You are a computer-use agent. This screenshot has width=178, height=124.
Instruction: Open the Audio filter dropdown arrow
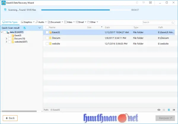click(46, 22)
